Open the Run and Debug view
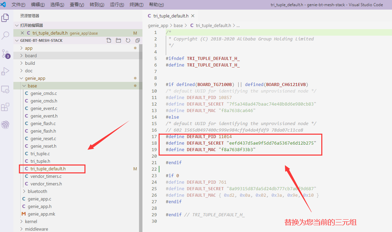The image size is (392, 232). coord(5,71)
